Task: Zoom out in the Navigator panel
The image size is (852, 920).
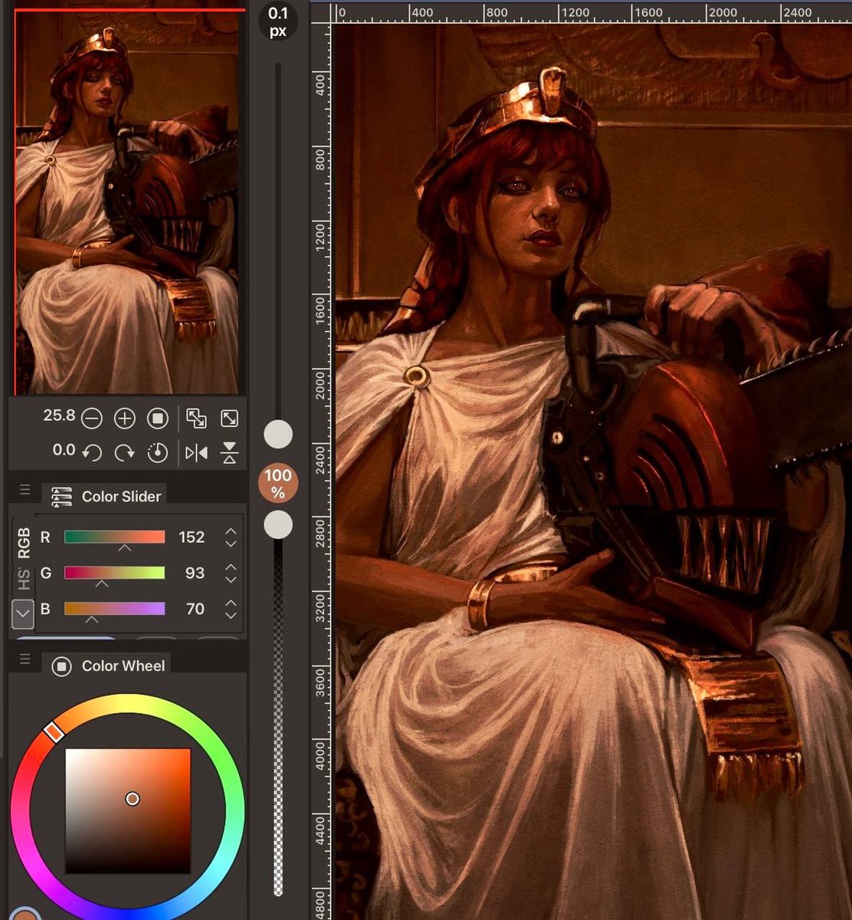Action: pyautogui.click(x=91, y=419)
